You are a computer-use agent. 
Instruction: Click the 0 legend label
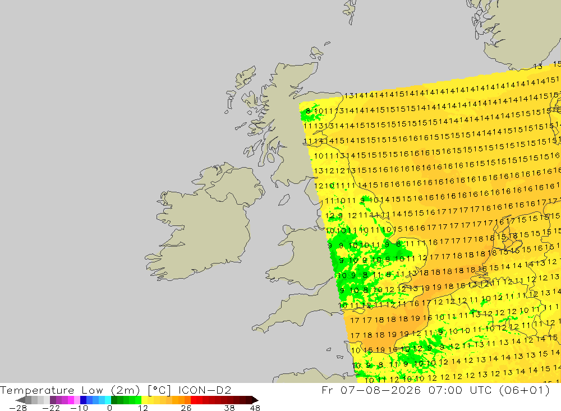(x=109, y=408)
